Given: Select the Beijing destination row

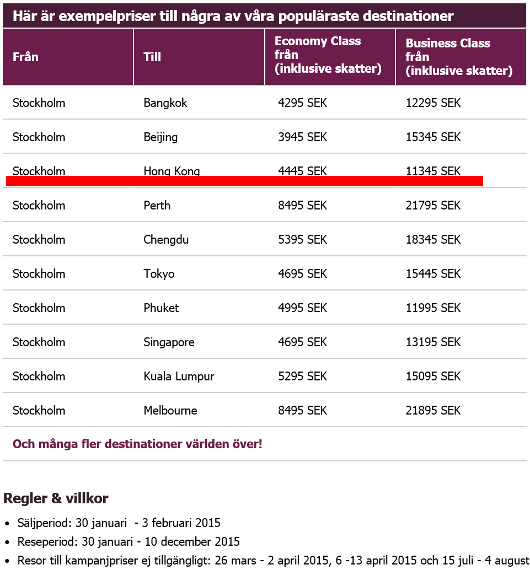Looking at the screenshot, I should click(x=160, y=137).
